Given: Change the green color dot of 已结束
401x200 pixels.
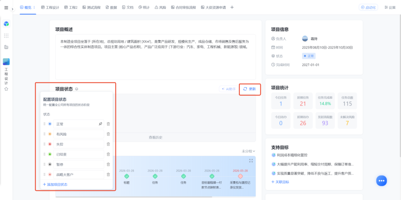Looking at the screenshot, I should click(x=50, y=154).
